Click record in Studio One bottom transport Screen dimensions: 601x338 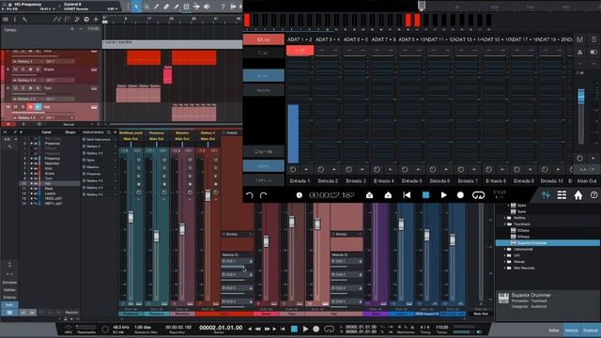(316, 329)
